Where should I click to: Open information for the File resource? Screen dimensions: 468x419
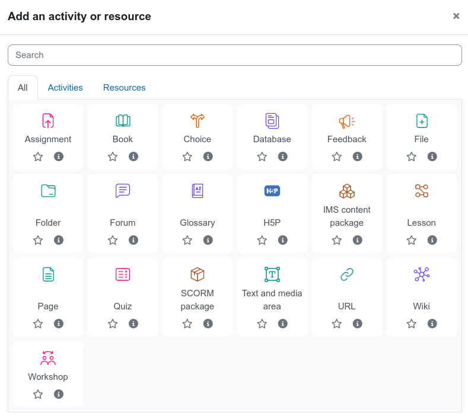click(432, 156)
